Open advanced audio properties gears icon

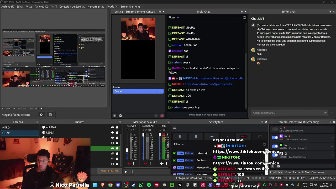[126, 172]
